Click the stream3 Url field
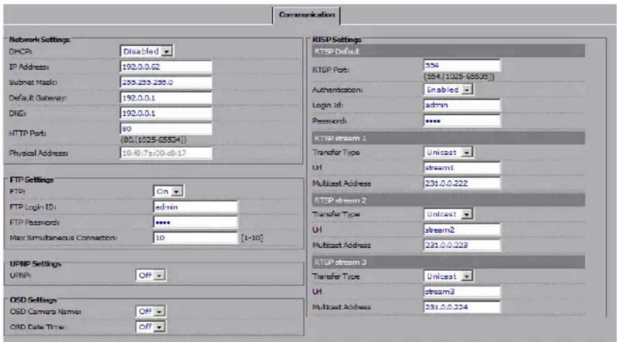 tap(462, 292)
